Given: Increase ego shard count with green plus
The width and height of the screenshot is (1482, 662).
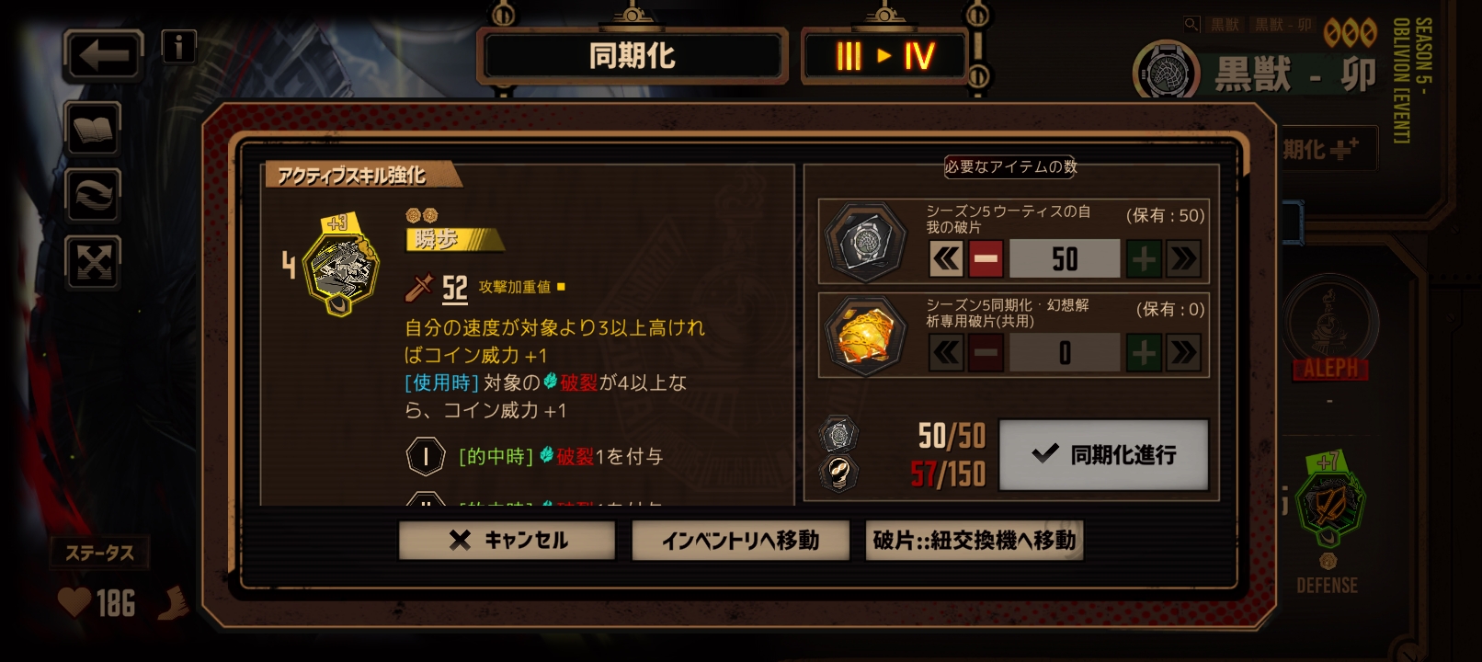Looking at the screenshot, I should [1144, 259].
